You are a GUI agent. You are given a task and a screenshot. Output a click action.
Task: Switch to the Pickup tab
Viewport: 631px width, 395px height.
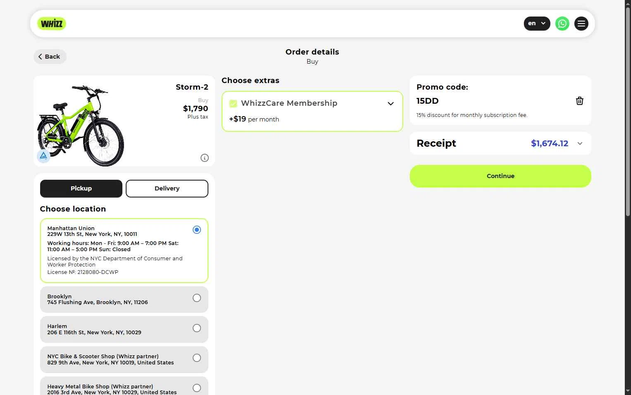tap(81, 188)
